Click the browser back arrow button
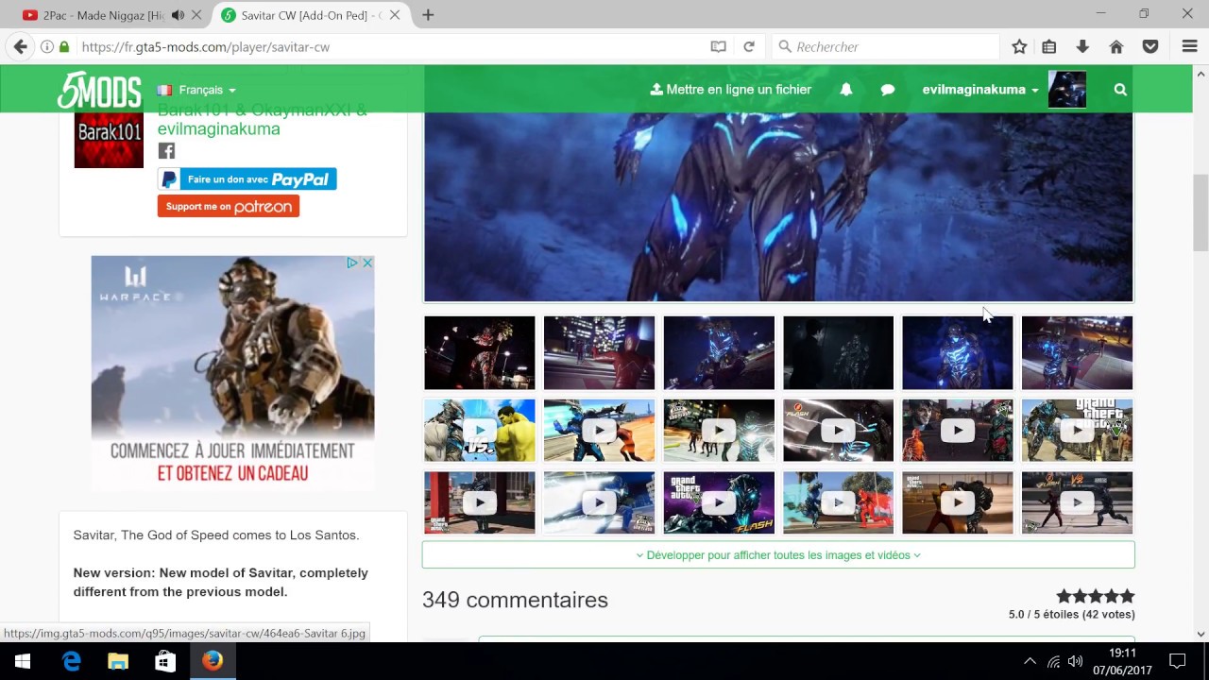1209x680 pixels. 20,46
